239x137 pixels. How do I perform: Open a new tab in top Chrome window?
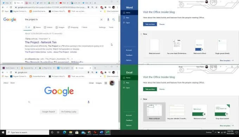coord(95,3)
